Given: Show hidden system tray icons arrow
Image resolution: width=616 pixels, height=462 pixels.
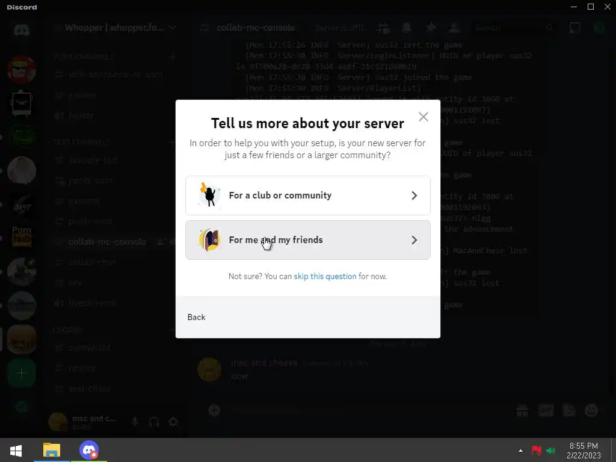Looking at the screenshot, I should click(521, 451).
